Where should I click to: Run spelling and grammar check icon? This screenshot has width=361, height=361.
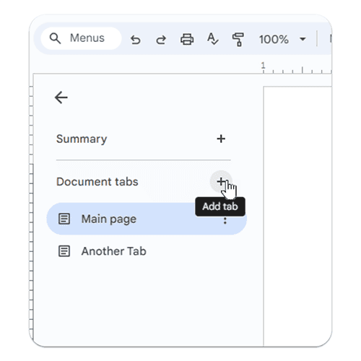[213, 39]
